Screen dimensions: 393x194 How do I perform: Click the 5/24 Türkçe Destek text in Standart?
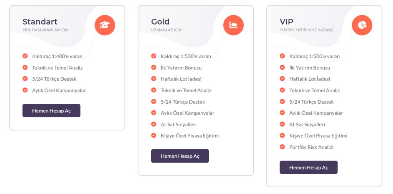click(x=54, y=79)
